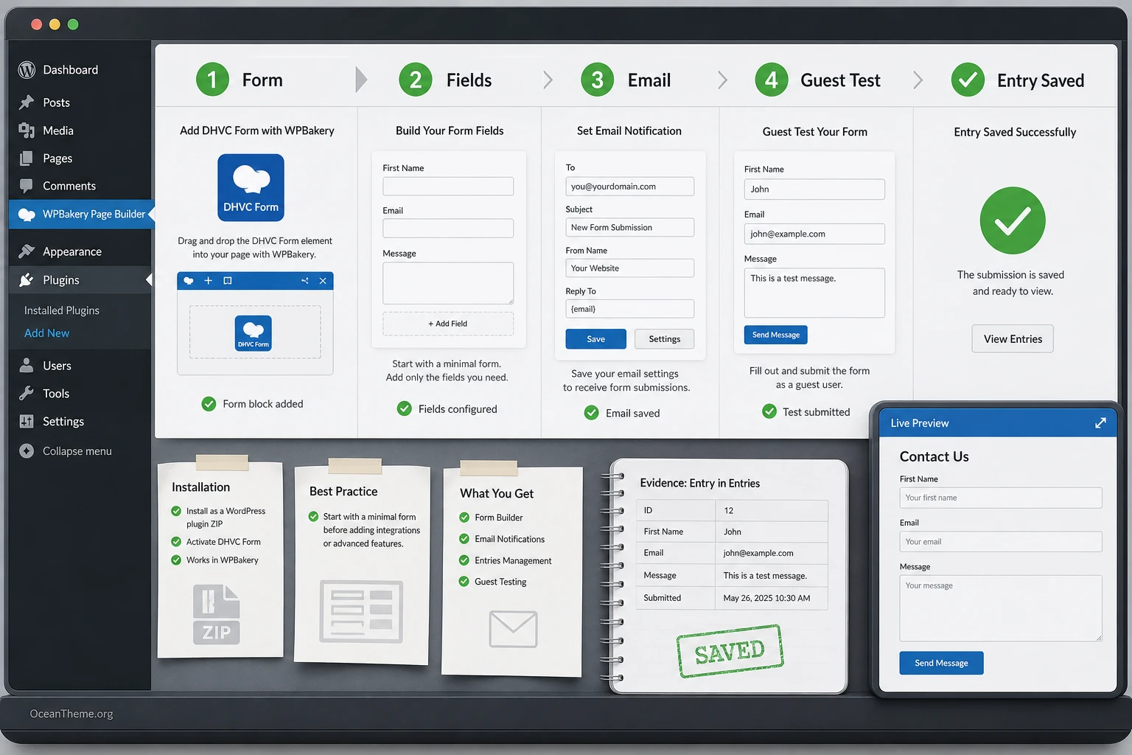Click the small DHVC Form block in the drop zone
The width and height of the screenshot is (1132, 755).
click(253, 333)
